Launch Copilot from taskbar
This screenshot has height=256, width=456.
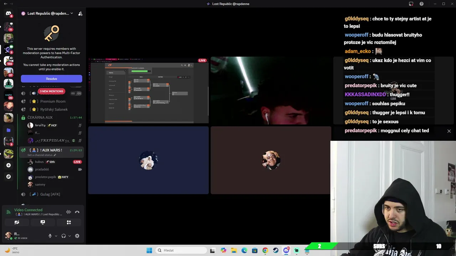point(223,250)
